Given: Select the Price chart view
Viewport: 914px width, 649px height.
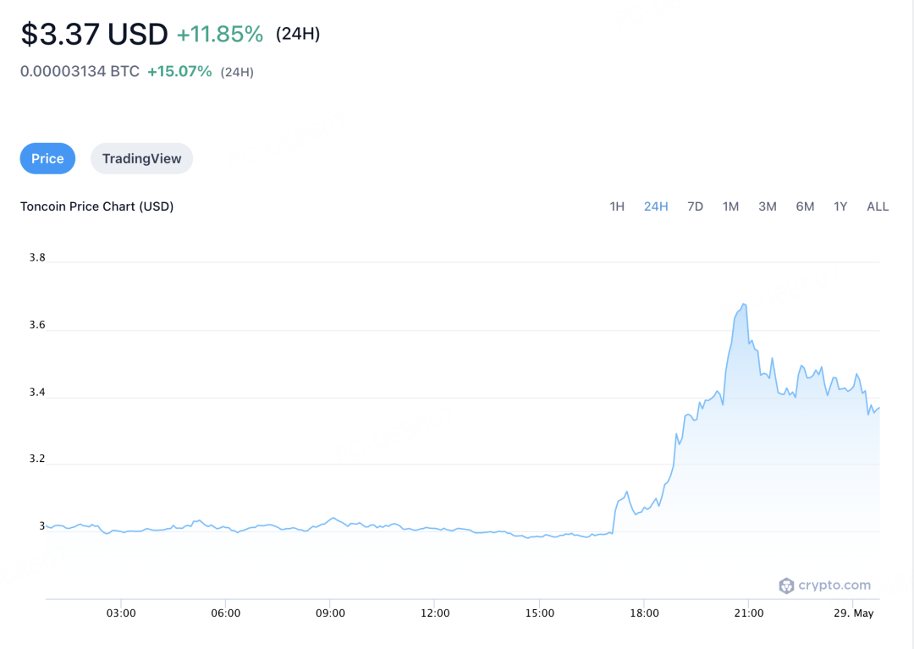Looking at the screenshot, I should (x=47, y=158).
